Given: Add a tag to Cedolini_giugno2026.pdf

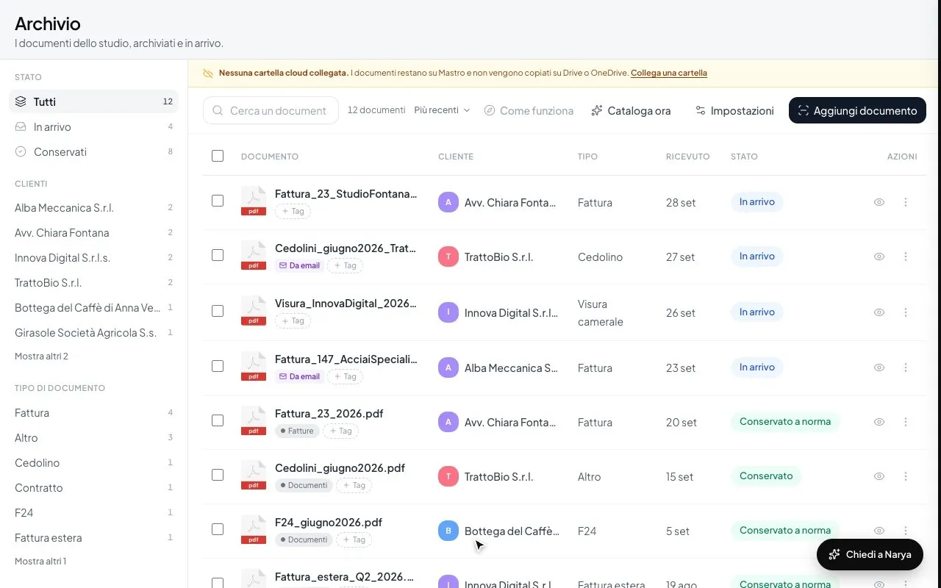Looking at the screenshot, I should (x=354, y=486).
